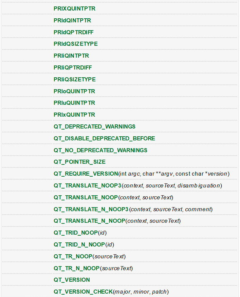Open the PRIXQUINTPTR macro link
Viewport: 240px width, 297px height.
[x=74, y=9]
